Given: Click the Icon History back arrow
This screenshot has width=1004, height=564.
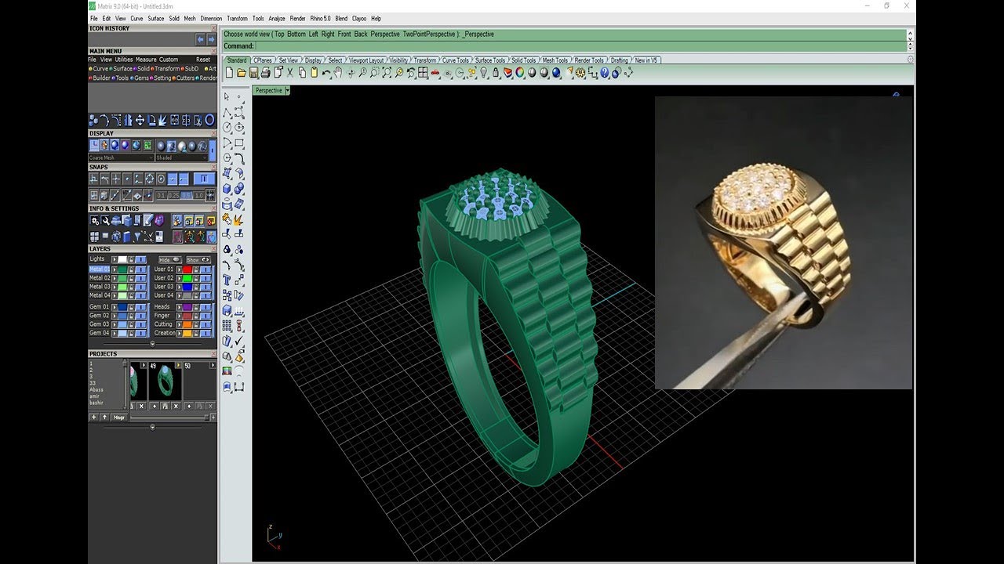Looking at the screenshot, I should coord(200,39).
